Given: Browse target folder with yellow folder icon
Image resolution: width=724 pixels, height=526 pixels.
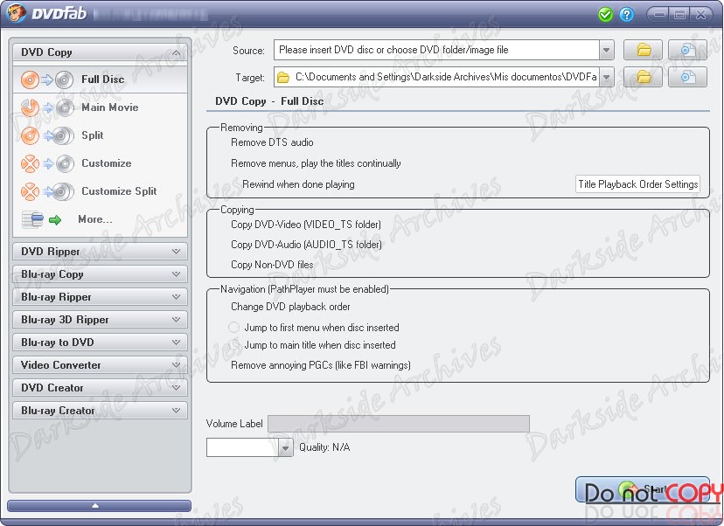Looking at the screenshot, I should 644,77.
